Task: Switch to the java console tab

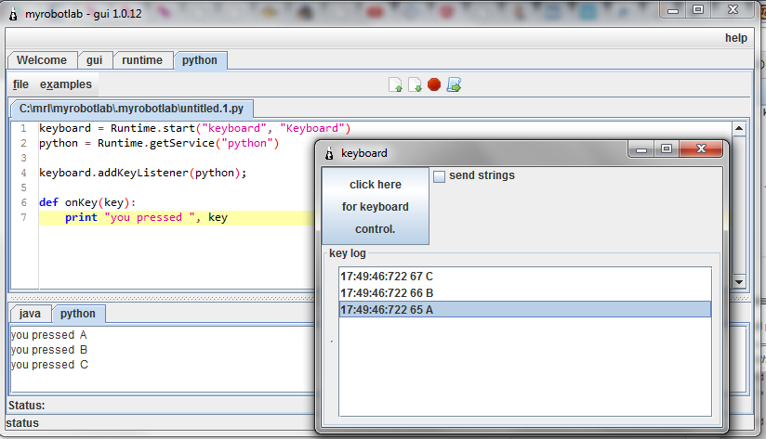Action: tap(30, 314)
